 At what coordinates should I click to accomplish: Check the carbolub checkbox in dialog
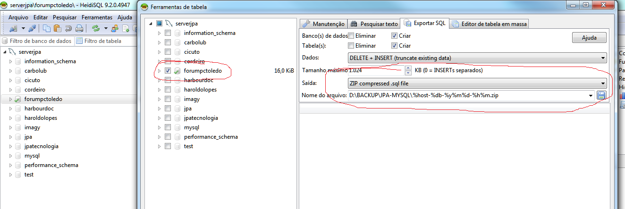pyautogui.click(x=168, y=42)
